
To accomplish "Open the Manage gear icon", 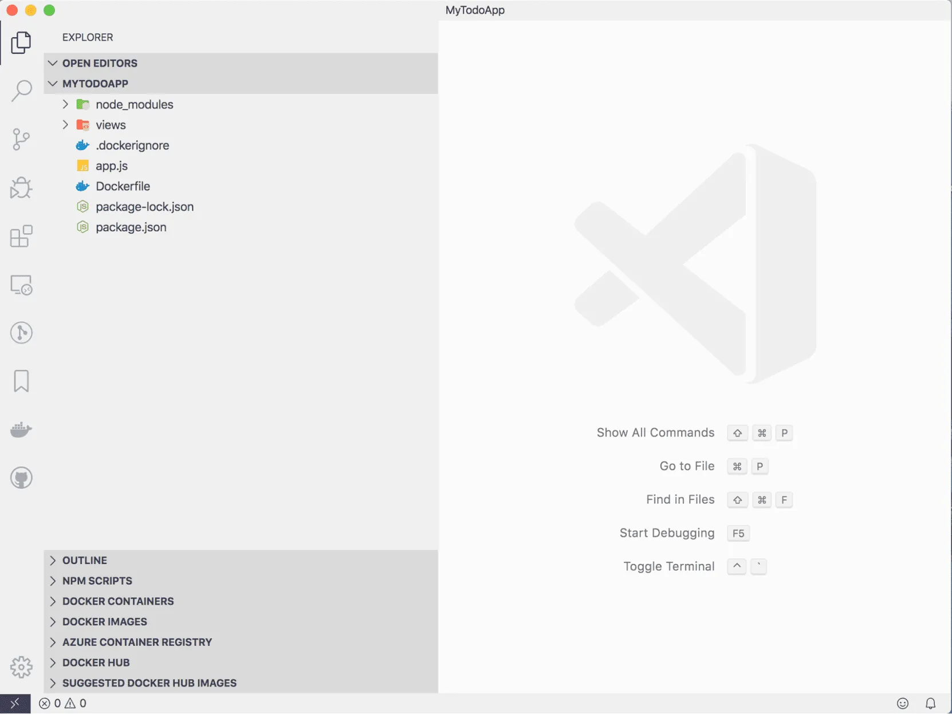I will (21, 667).
